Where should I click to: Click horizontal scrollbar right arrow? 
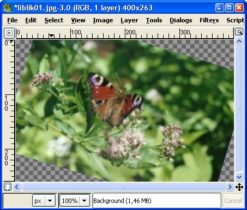click(230, 187)
